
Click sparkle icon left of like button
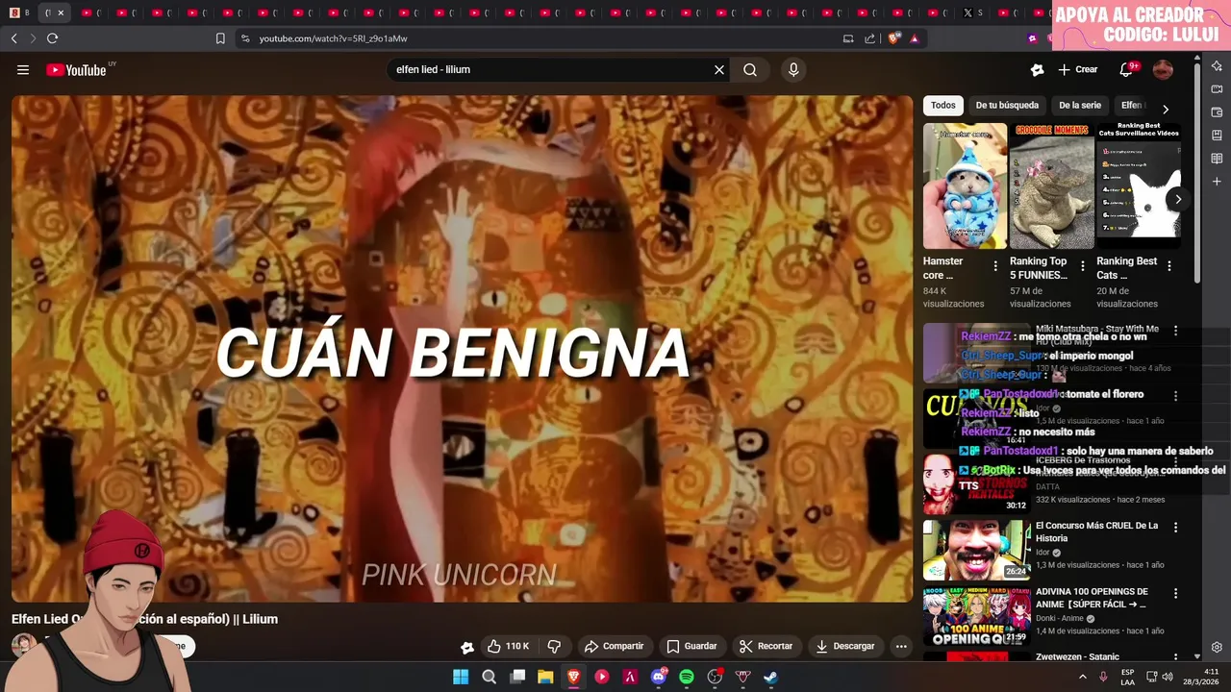[x=467, y=647]
